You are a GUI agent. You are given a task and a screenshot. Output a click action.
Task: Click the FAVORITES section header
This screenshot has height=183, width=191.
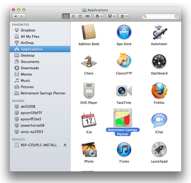(x=20, y=25)
